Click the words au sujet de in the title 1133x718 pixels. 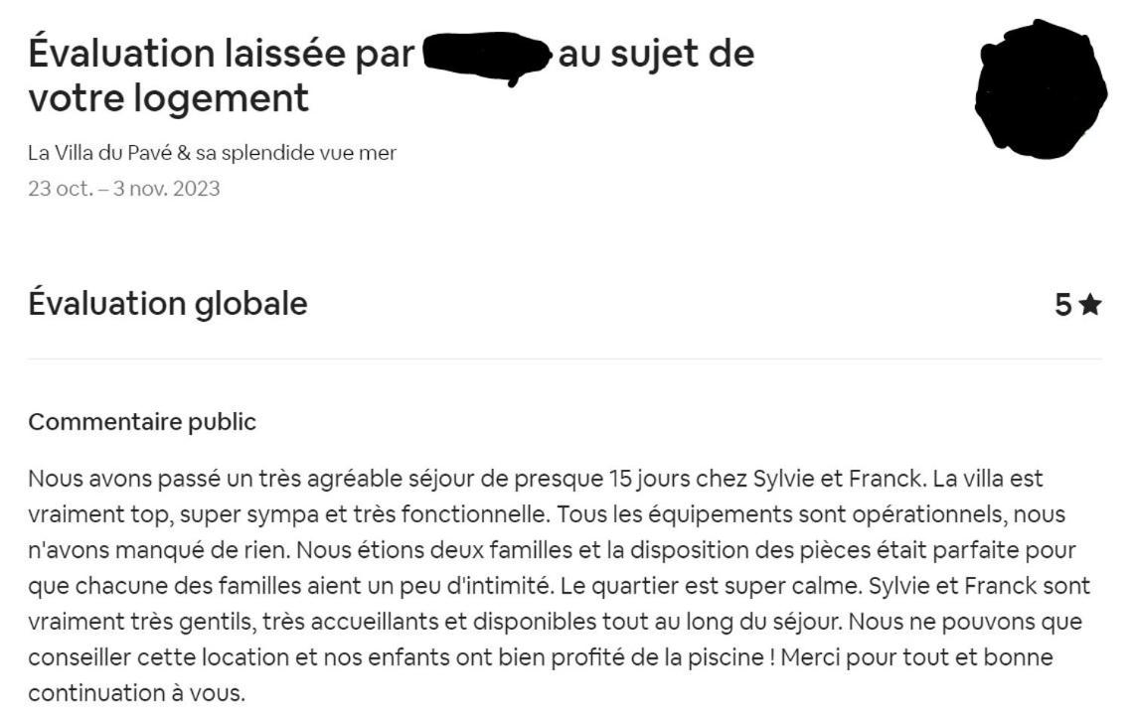[x=657, y=55]
